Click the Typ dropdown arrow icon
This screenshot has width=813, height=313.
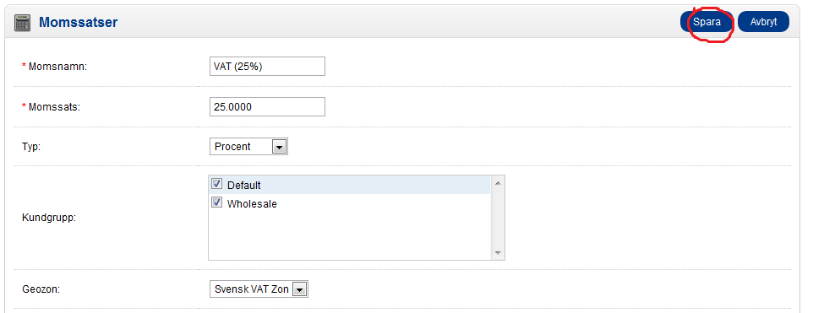[279, 147]
